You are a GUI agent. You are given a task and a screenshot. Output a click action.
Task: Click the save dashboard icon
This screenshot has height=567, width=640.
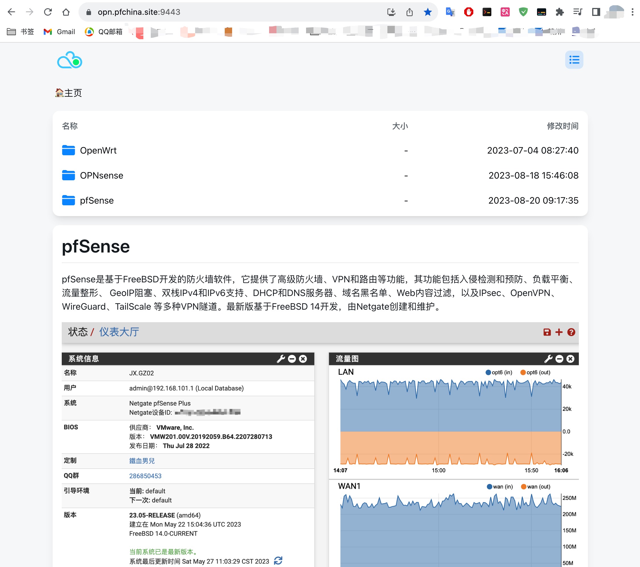(547, 332)
